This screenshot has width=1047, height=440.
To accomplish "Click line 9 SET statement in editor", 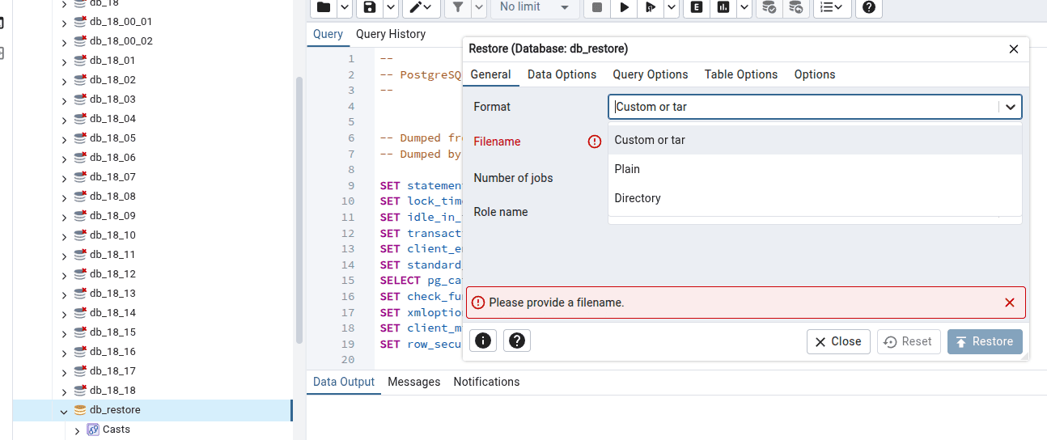I will [419, 185].
